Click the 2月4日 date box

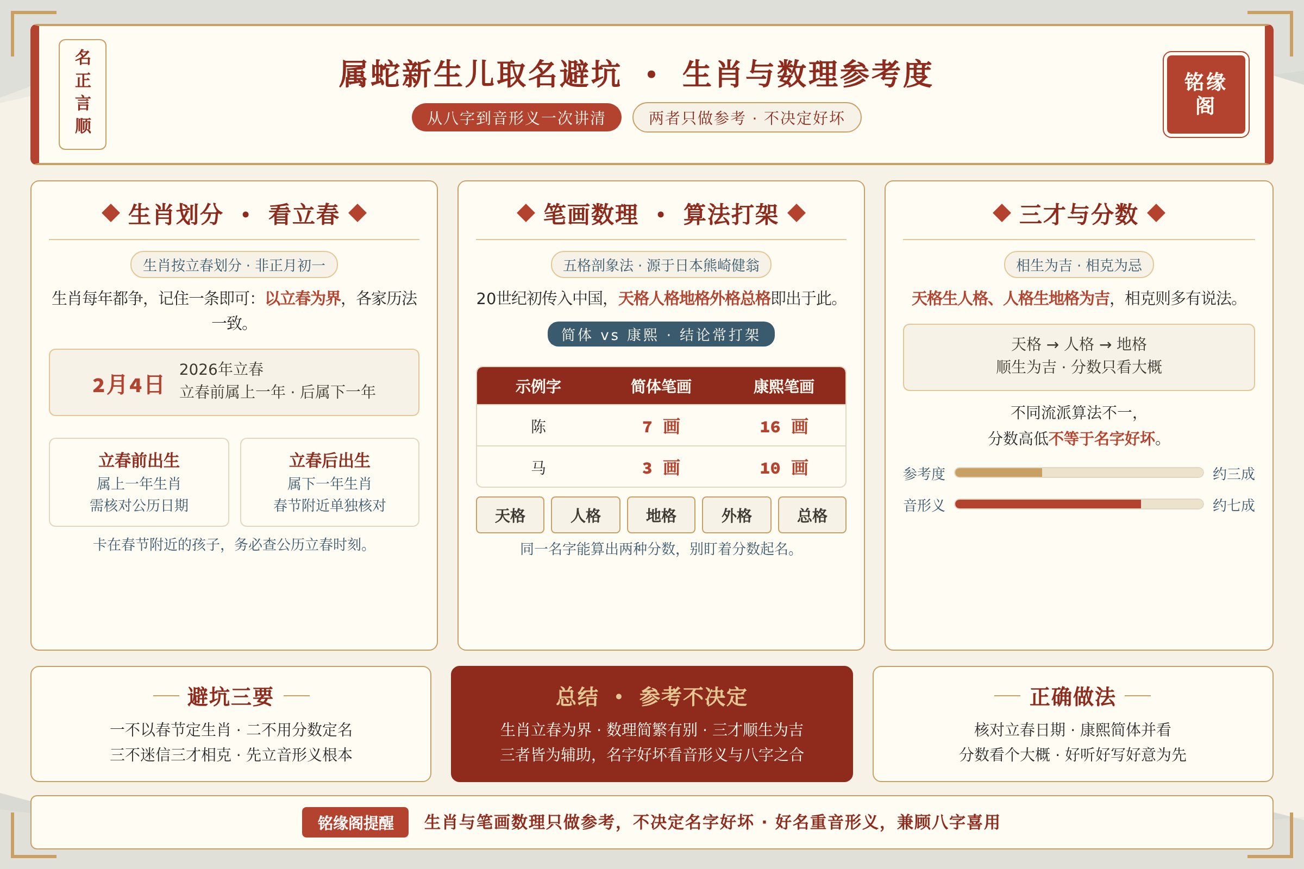tap(234, 382)
